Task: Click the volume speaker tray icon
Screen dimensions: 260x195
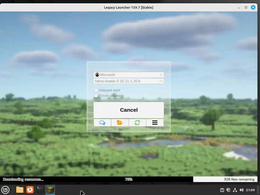Action: pos(241,190)
